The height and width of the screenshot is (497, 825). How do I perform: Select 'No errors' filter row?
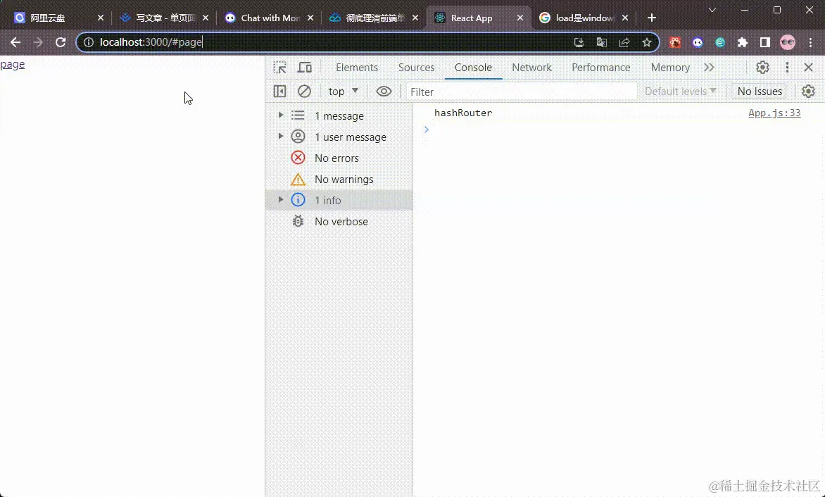[339, 158]
